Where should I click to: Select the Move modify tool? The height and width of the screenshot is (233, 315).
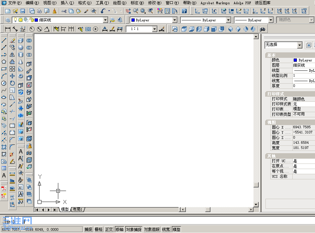point(12,76)
